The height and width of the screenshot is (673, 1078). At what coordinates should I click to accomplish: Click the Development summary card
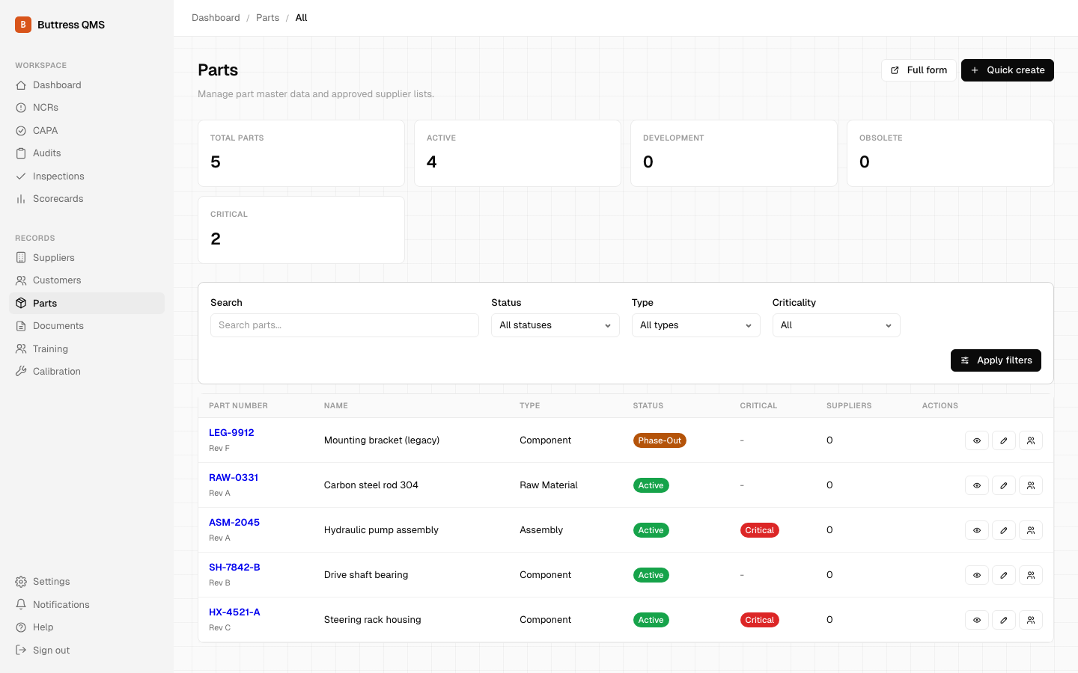(x=734, y=153)
